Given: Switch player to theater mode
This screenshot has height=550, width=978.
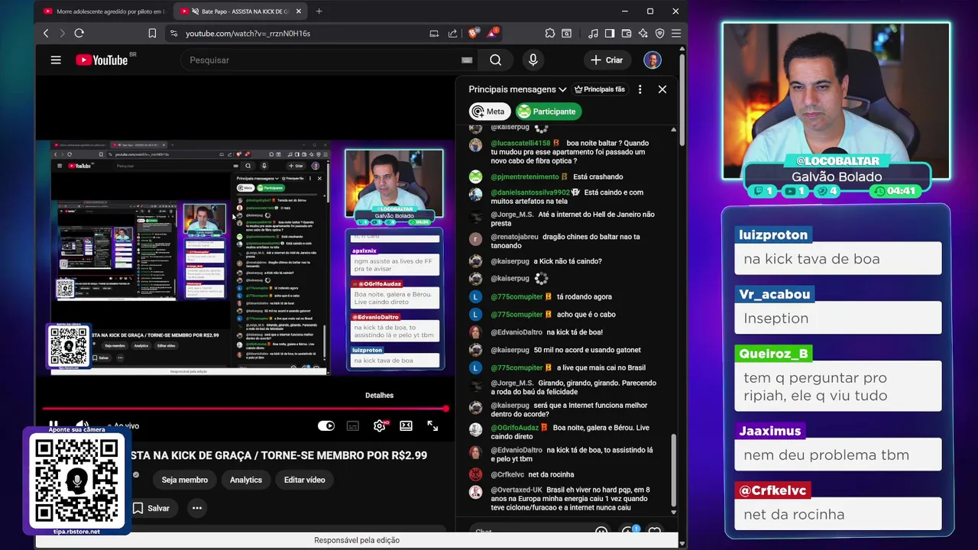Looking at the screenshot, I should [406, 425].
